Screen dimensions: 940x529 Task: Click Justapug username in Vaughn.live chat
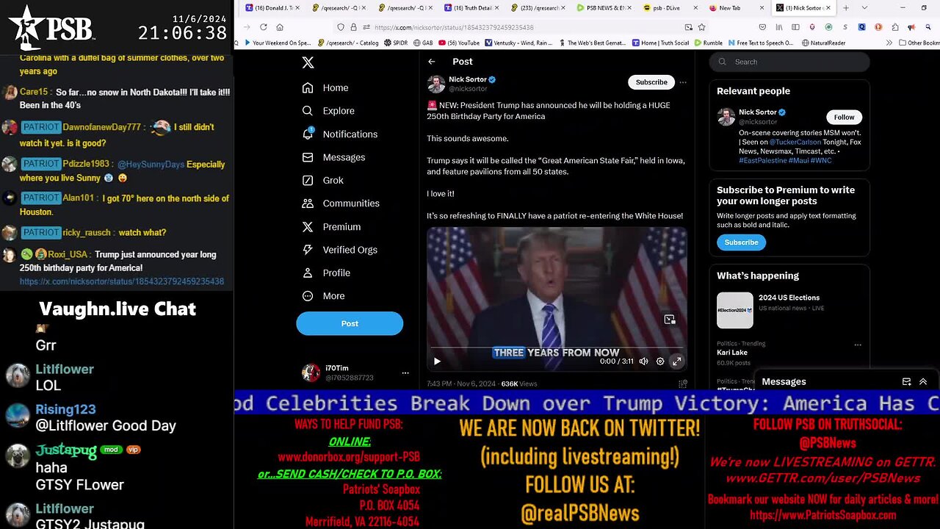65,450
